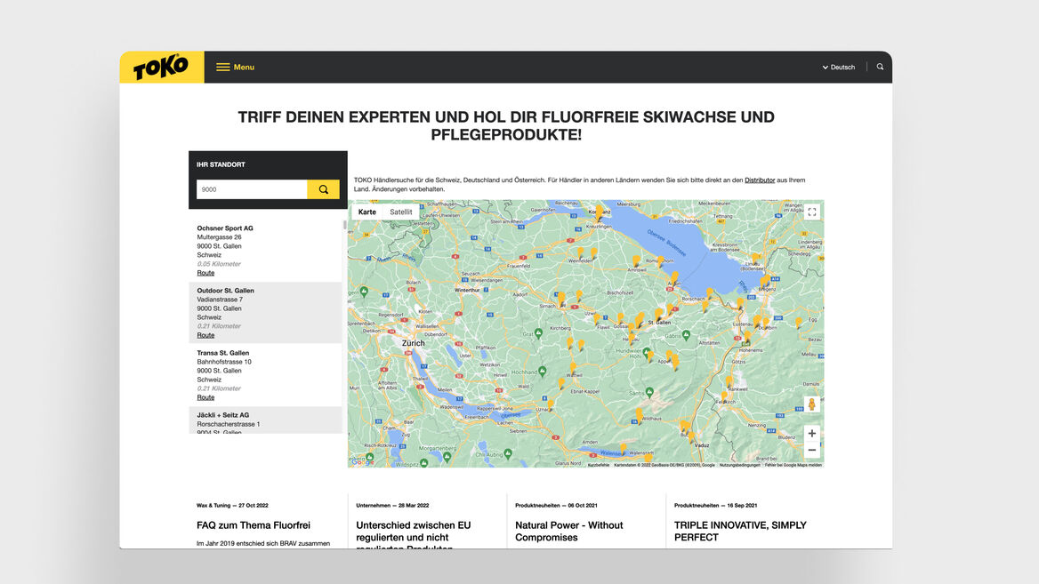Select the Transa St. Gallen dealer entry
Image resolution: width=1039 pixels, height=584 pixels.
tap(265, 375)
